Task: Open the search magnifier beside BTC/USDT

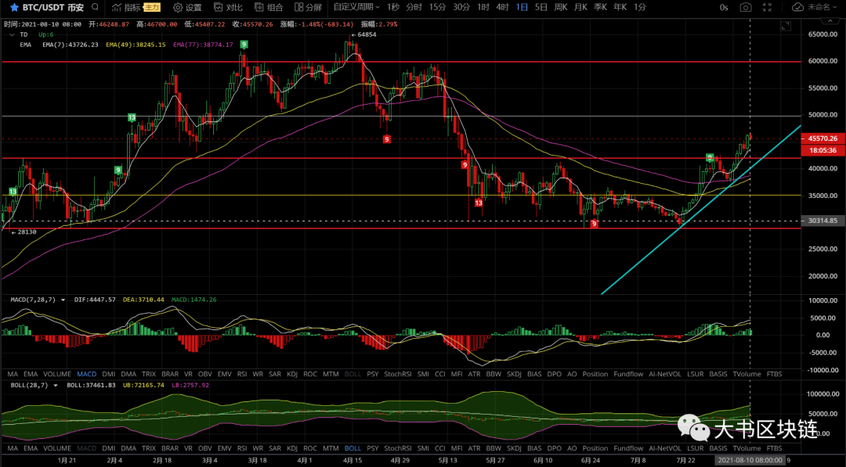Action: click(x=95, y=7)
